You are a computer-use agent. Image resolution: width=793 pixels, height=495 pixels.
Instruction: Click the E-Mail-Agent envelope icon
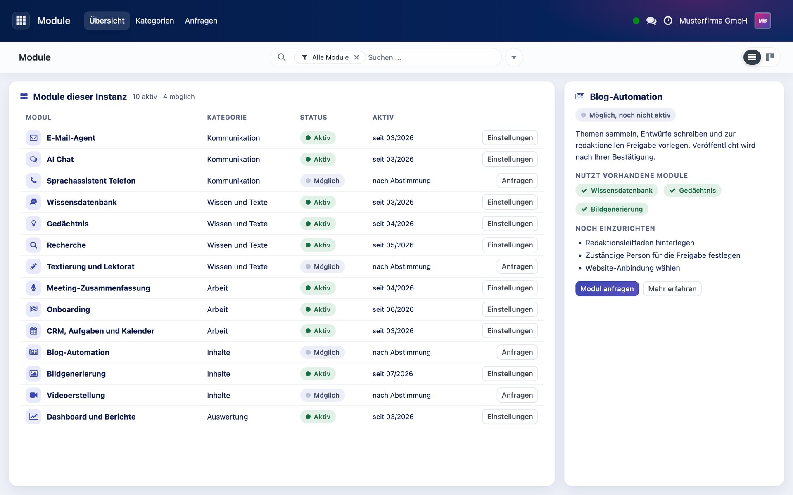click(x=33, y=138)
